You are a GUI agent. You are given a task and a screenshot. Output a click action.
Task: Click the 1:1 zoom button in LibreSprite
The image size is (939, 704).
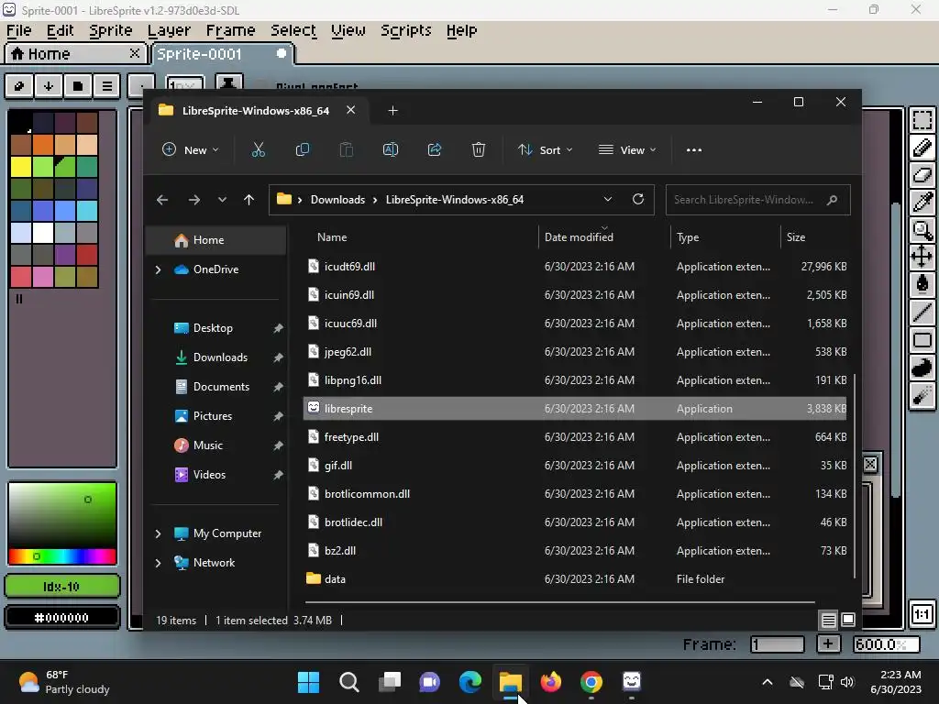point(922,613)
